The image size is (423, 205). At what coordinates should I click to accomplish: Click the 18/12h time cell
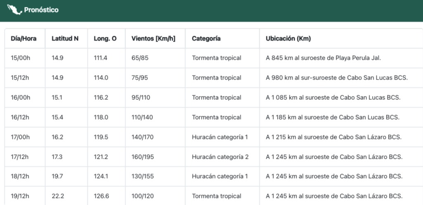(x=20, y=177)
